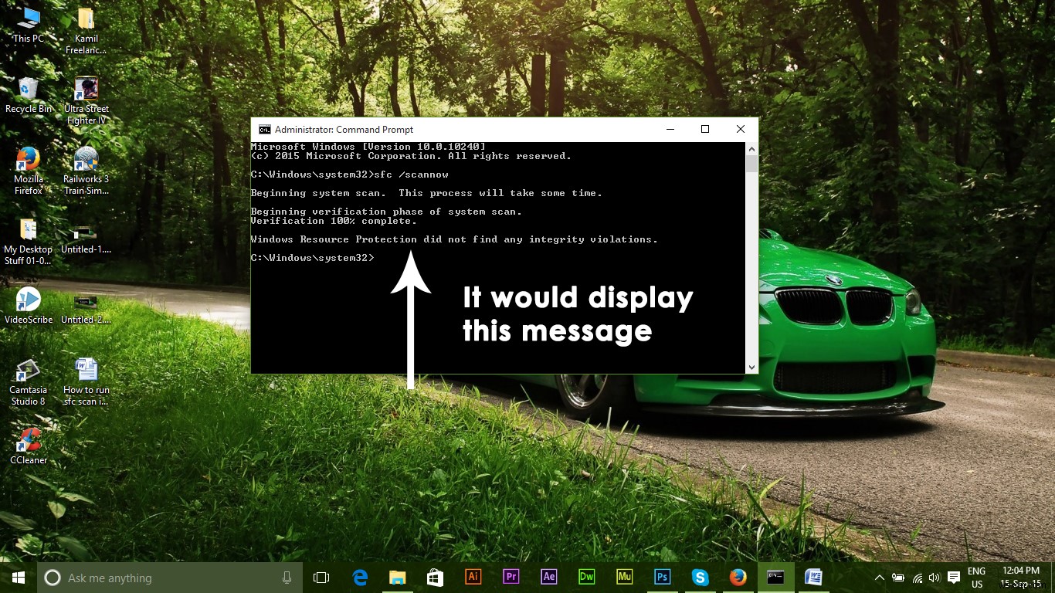
Task: Open Windows Store from taskbar
Action: [435, 578]
